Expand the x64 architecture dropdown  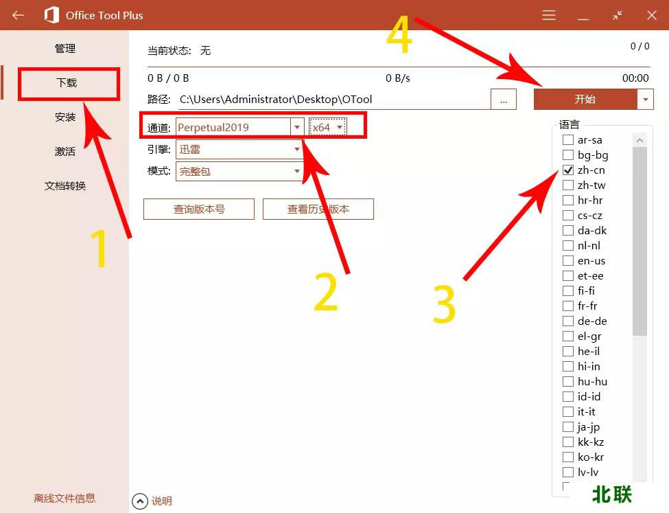pyautogui.click(x=339, y=127)
